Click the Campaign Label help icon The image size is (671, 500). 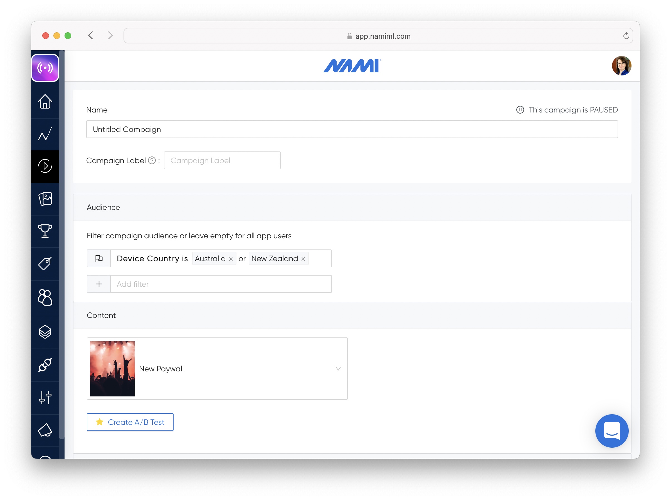point(152,160)
